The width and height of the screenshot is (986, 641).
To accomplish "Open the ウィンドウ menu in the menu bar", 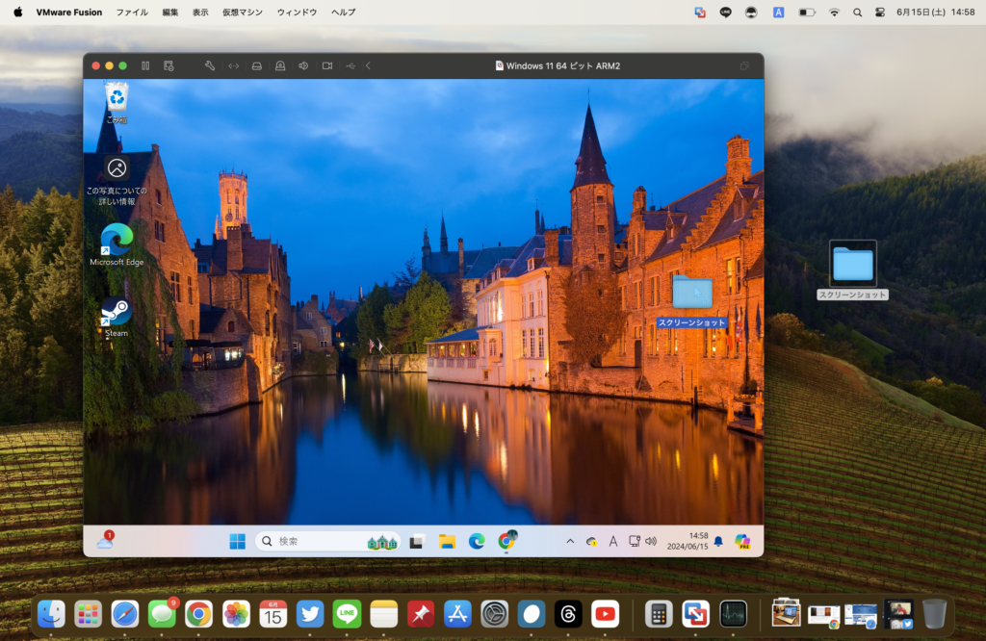I will click(297, 13).
